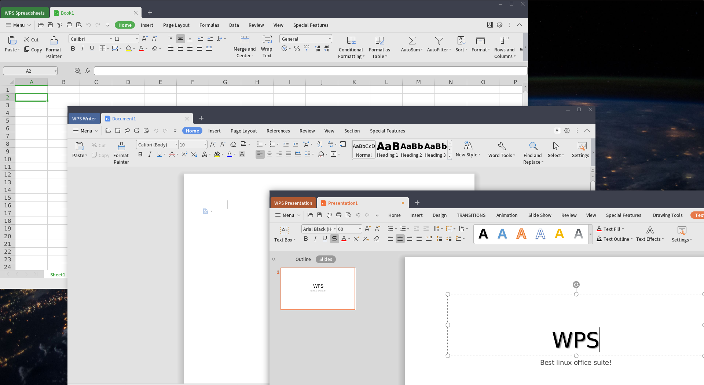Toggle Italic in Spreadsheets ribbon
The image size is (704, 385).
pyautogui.click(x=82, y=48)
